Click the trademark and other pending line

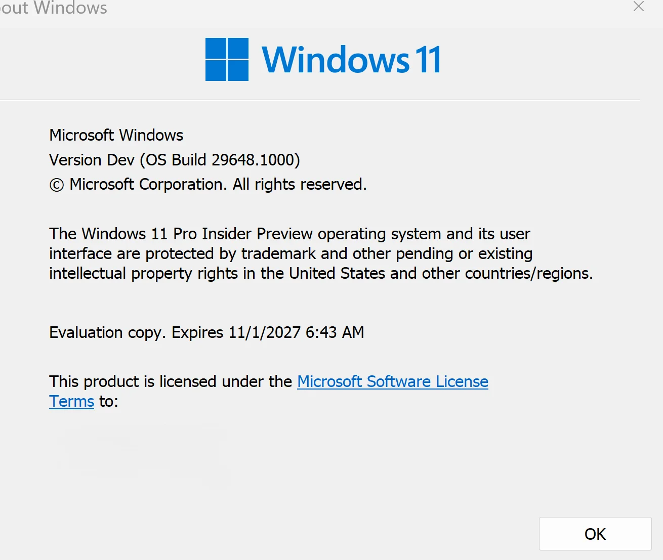pyautogui.click(x=291, y=253)
